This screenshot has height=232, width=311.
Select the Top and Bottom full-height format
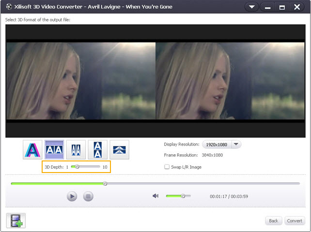click(x=97, y=150)
